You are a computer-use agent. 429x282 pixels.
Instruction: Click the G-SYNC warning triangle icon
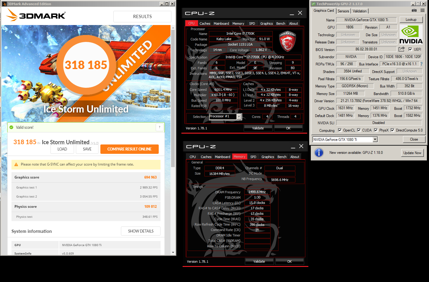point(16,164)
